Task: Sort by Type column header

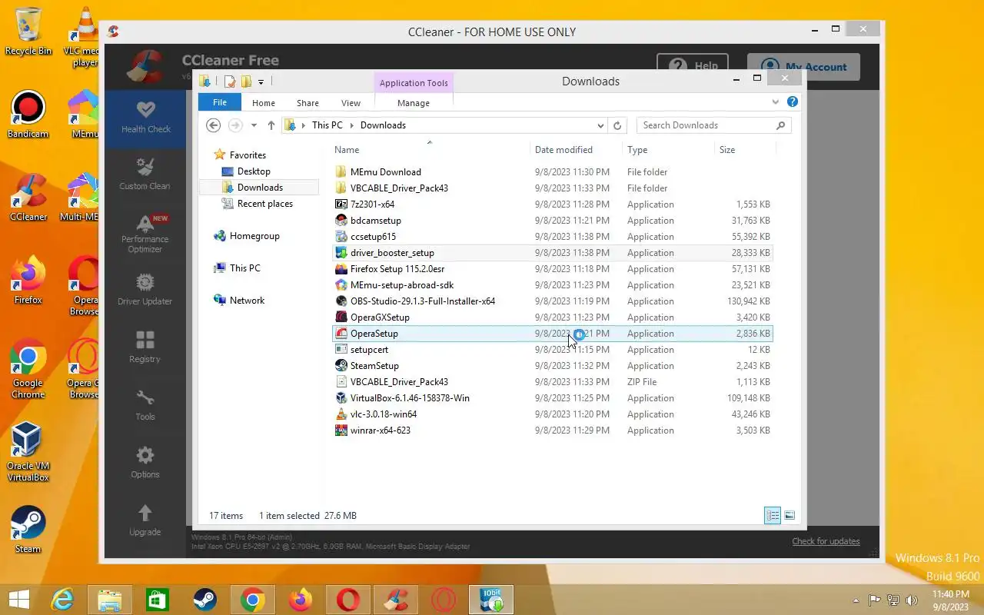Action: click(x=668, y=150)
